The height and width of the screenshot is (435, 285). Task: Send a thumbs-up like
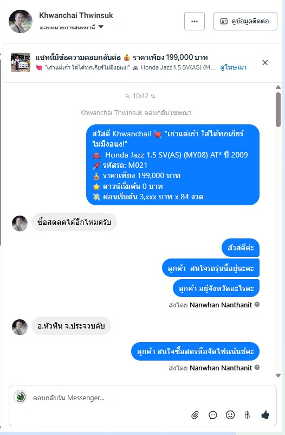coord(265,415)
